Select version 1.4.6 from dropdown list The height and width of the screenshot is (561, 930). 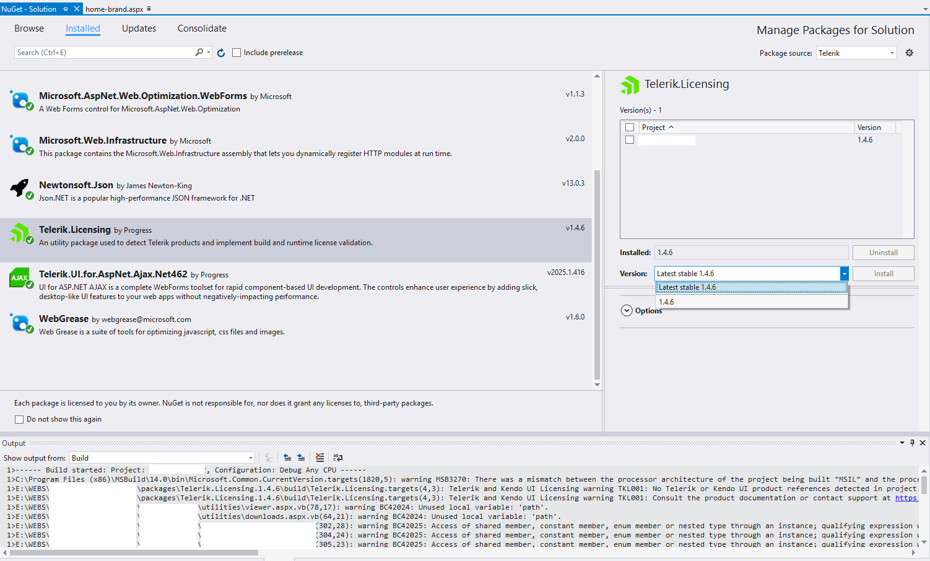(667, 302)
